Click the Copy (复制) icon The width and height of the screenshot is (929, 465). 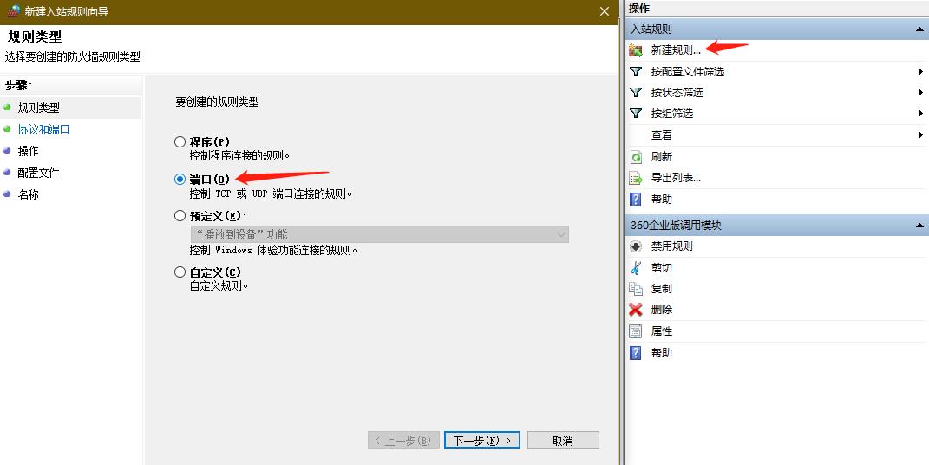(x=636, y=289)
